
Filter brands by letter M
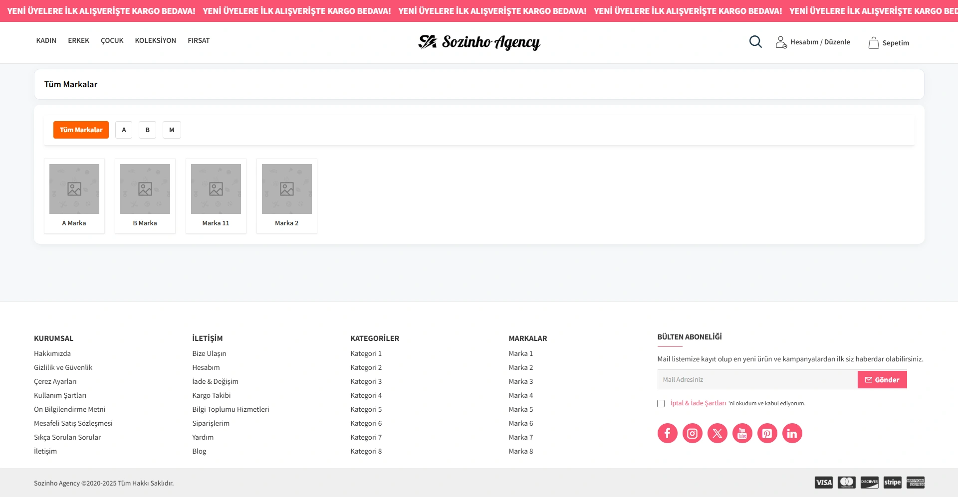point(172,130)
